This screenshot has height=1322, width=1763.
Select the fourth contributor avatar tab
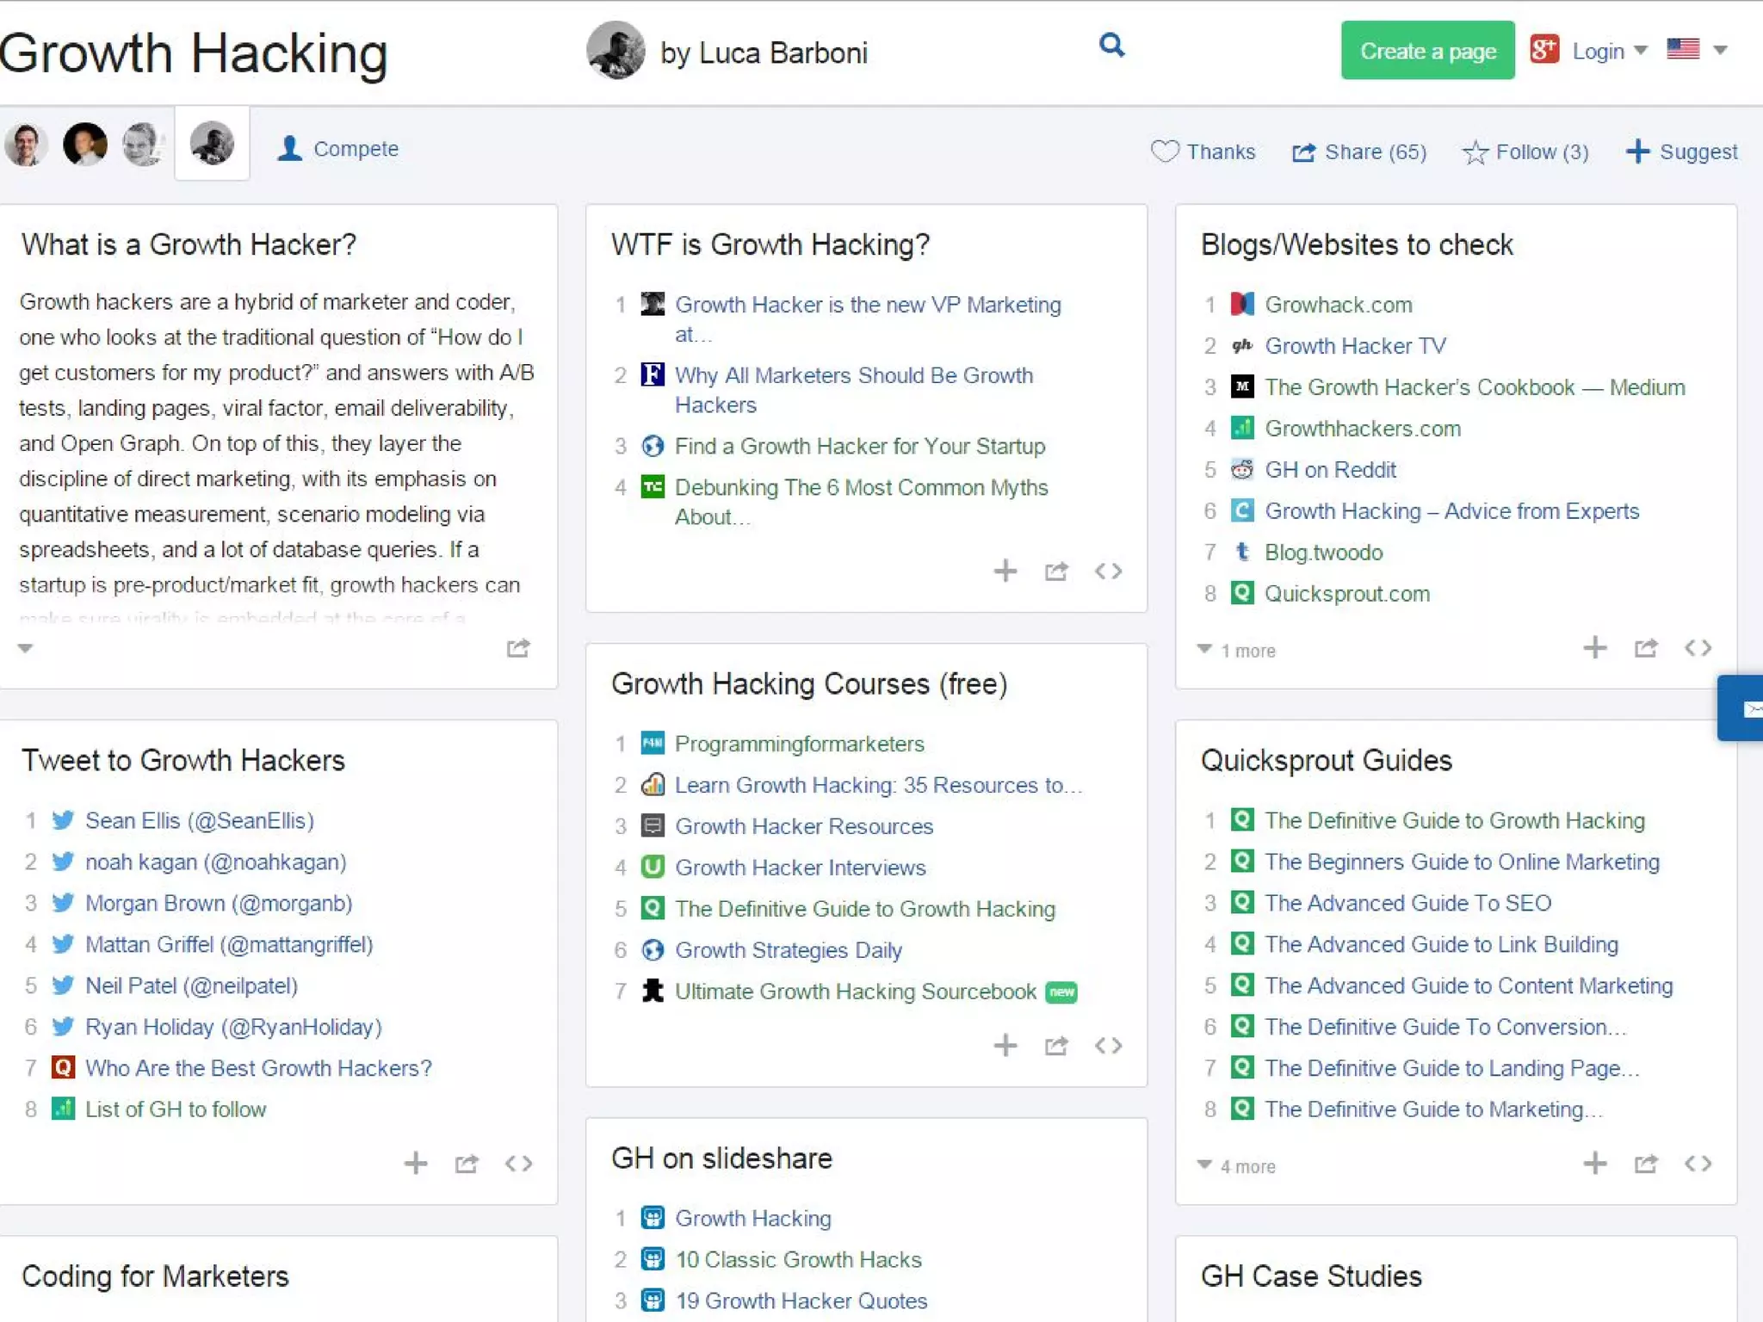click(212, 144)
